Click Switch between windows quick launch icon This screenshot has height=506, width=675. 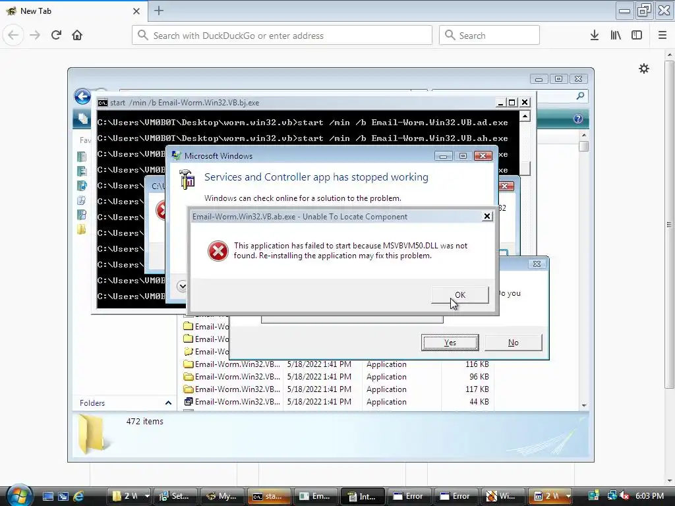click(x=63, y=497)
